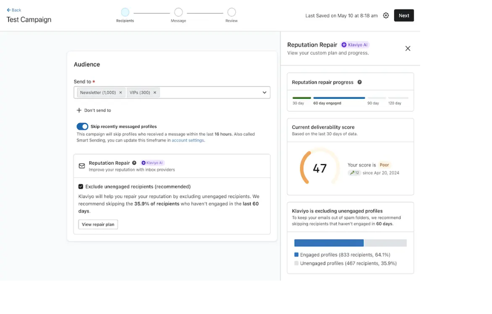Remove the VIPs segment chip
Viewport: 492px width, 314px height.
tap(154, 92)
